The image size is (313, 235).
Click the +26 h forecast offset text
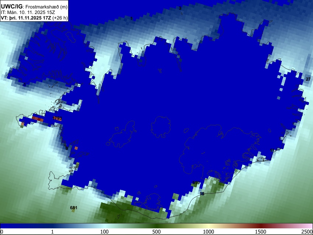[60, 18]
